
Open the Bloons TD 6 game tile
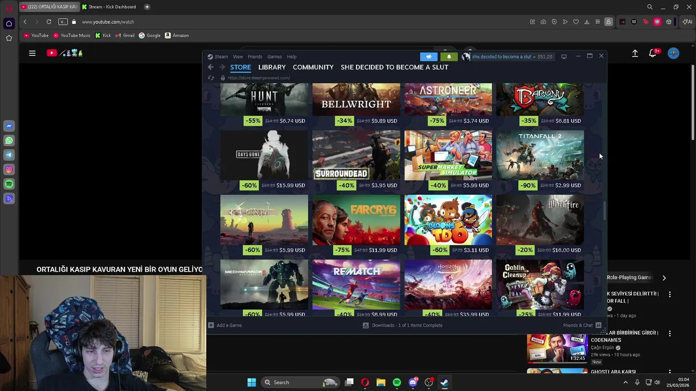pyautogui.click(x=448, y=219)
